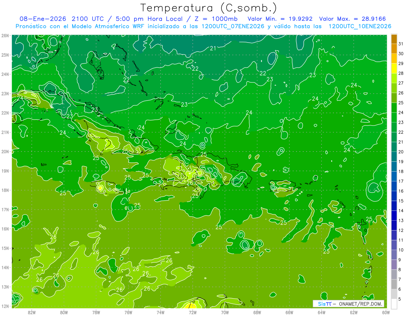Click the "21" contour label on the map
410x317 pixels.
pyautogui.click(x=213, y=48)
